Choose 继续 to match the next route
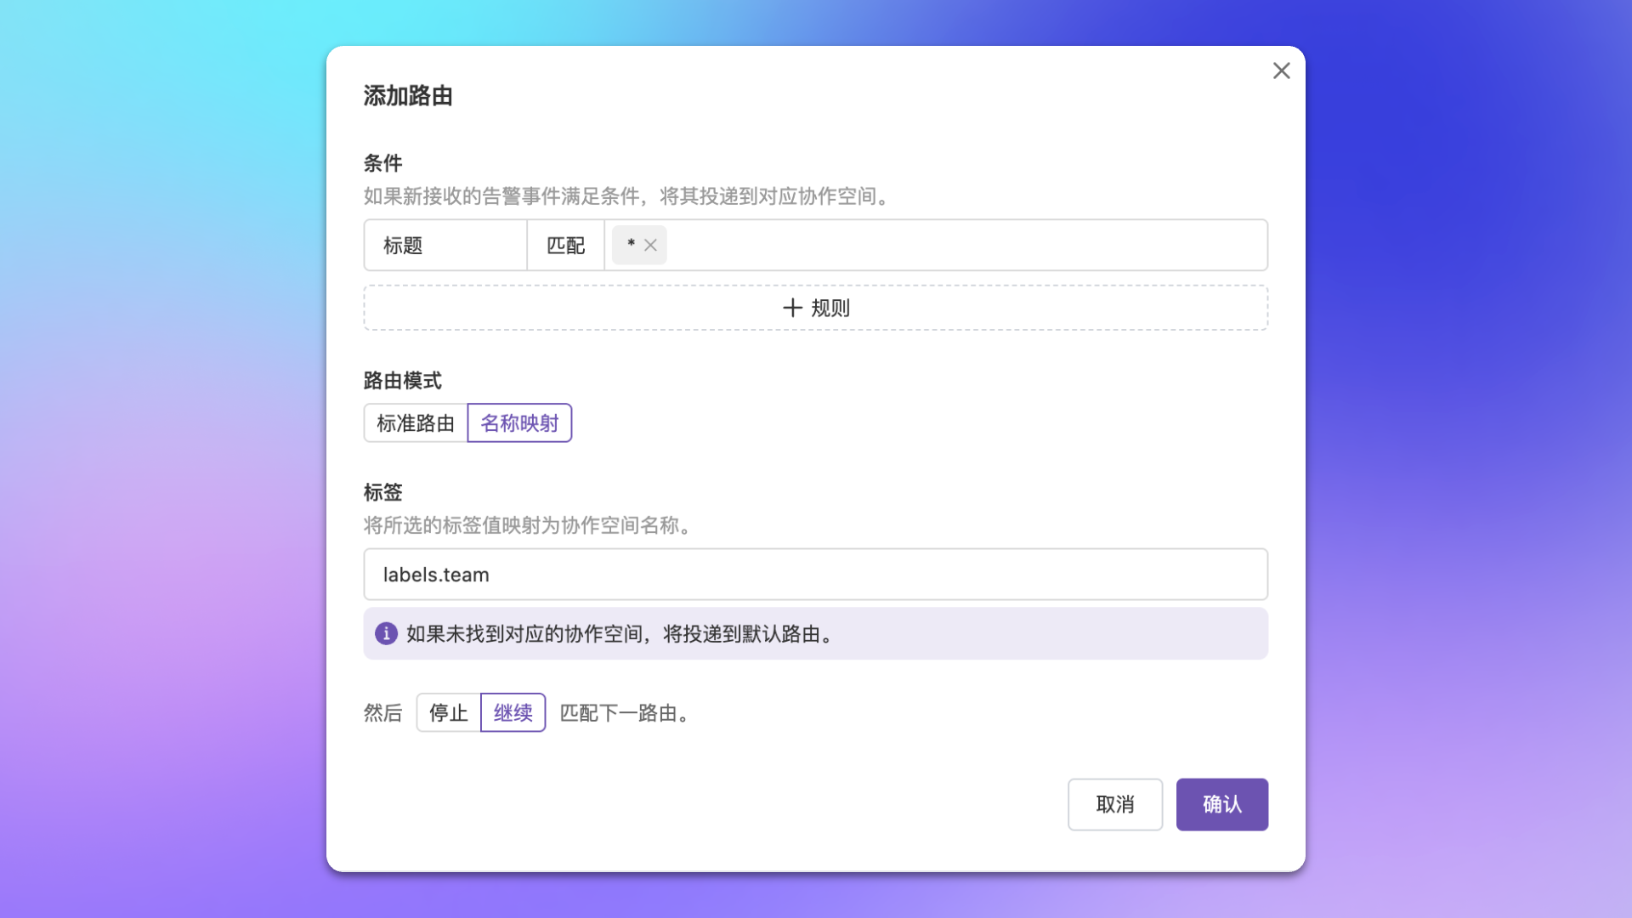This screenshot has height=918, width=1632. 513,712
